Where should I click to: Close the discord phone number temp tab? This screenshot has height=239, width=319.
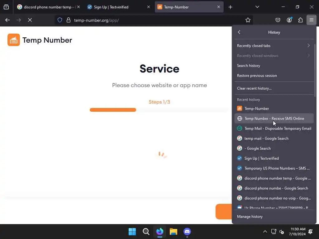[x=79, y=7]
